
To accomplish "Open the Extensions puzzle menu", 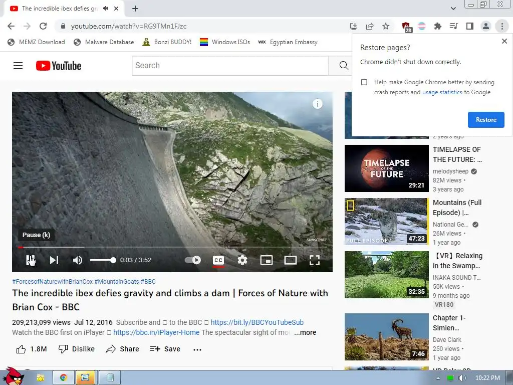I will [438, 26].
